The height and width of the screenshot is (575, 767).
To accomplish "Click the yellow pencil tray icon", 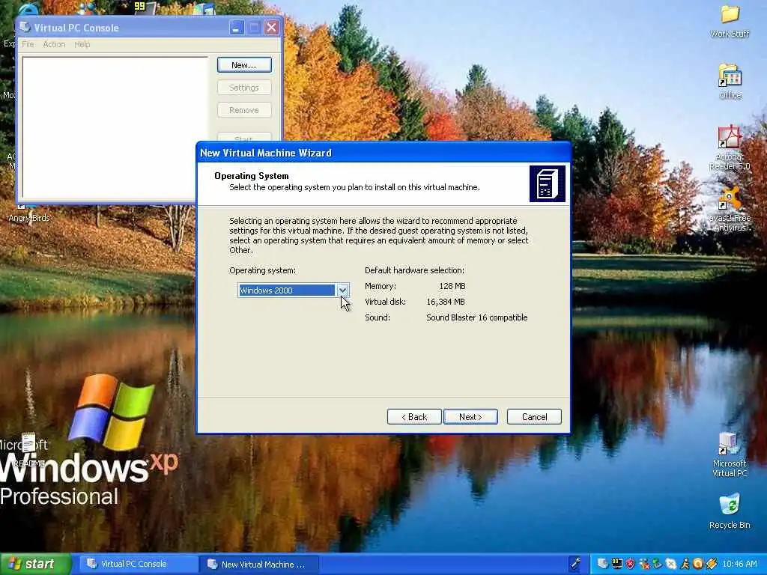I will pos(712,564).
